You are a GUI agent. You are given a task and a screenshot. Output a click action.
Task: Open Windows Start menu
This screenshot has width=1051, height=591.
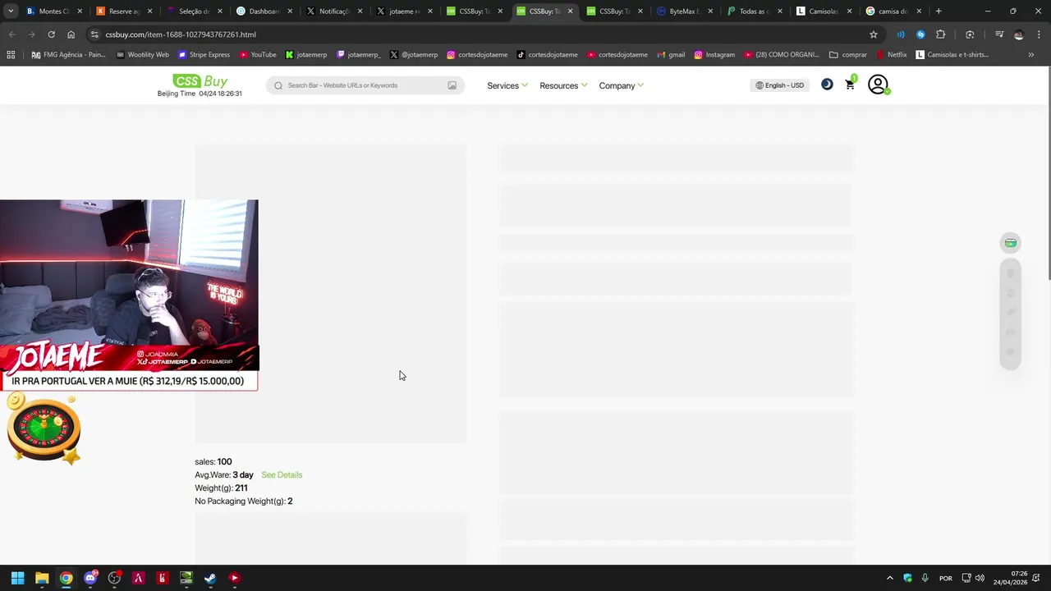pos(17,578)
